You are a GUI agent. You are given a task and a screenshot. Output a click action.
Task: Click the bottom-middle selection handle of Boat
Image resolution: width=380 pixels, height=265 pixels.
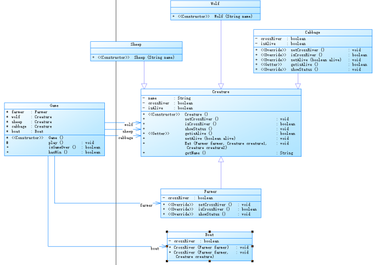pyautogui.click(x=210, y=261)
